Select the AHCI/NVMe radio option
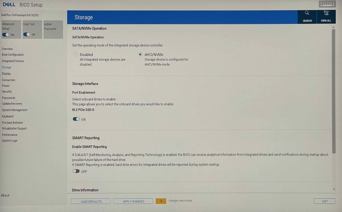 pyautogui.click(x=140, y=54)
